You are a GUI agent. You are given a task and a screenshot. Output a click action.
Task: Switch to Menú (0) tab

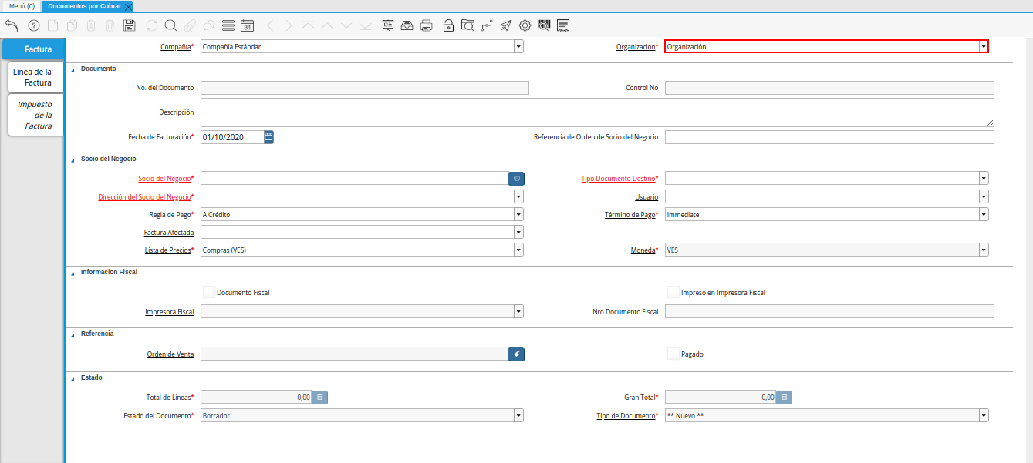[x=22, y=6]
